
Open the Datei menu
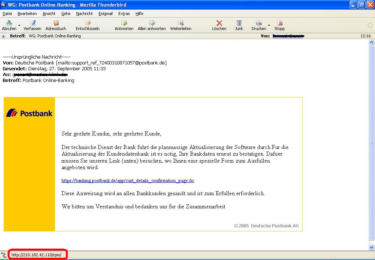point(7,14)
